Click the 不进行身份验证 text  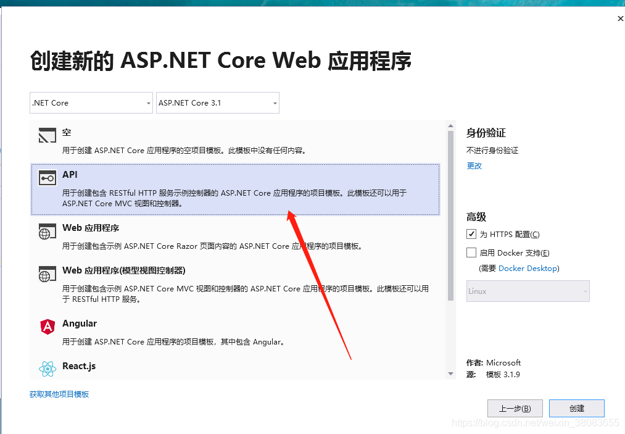[492, 151]
